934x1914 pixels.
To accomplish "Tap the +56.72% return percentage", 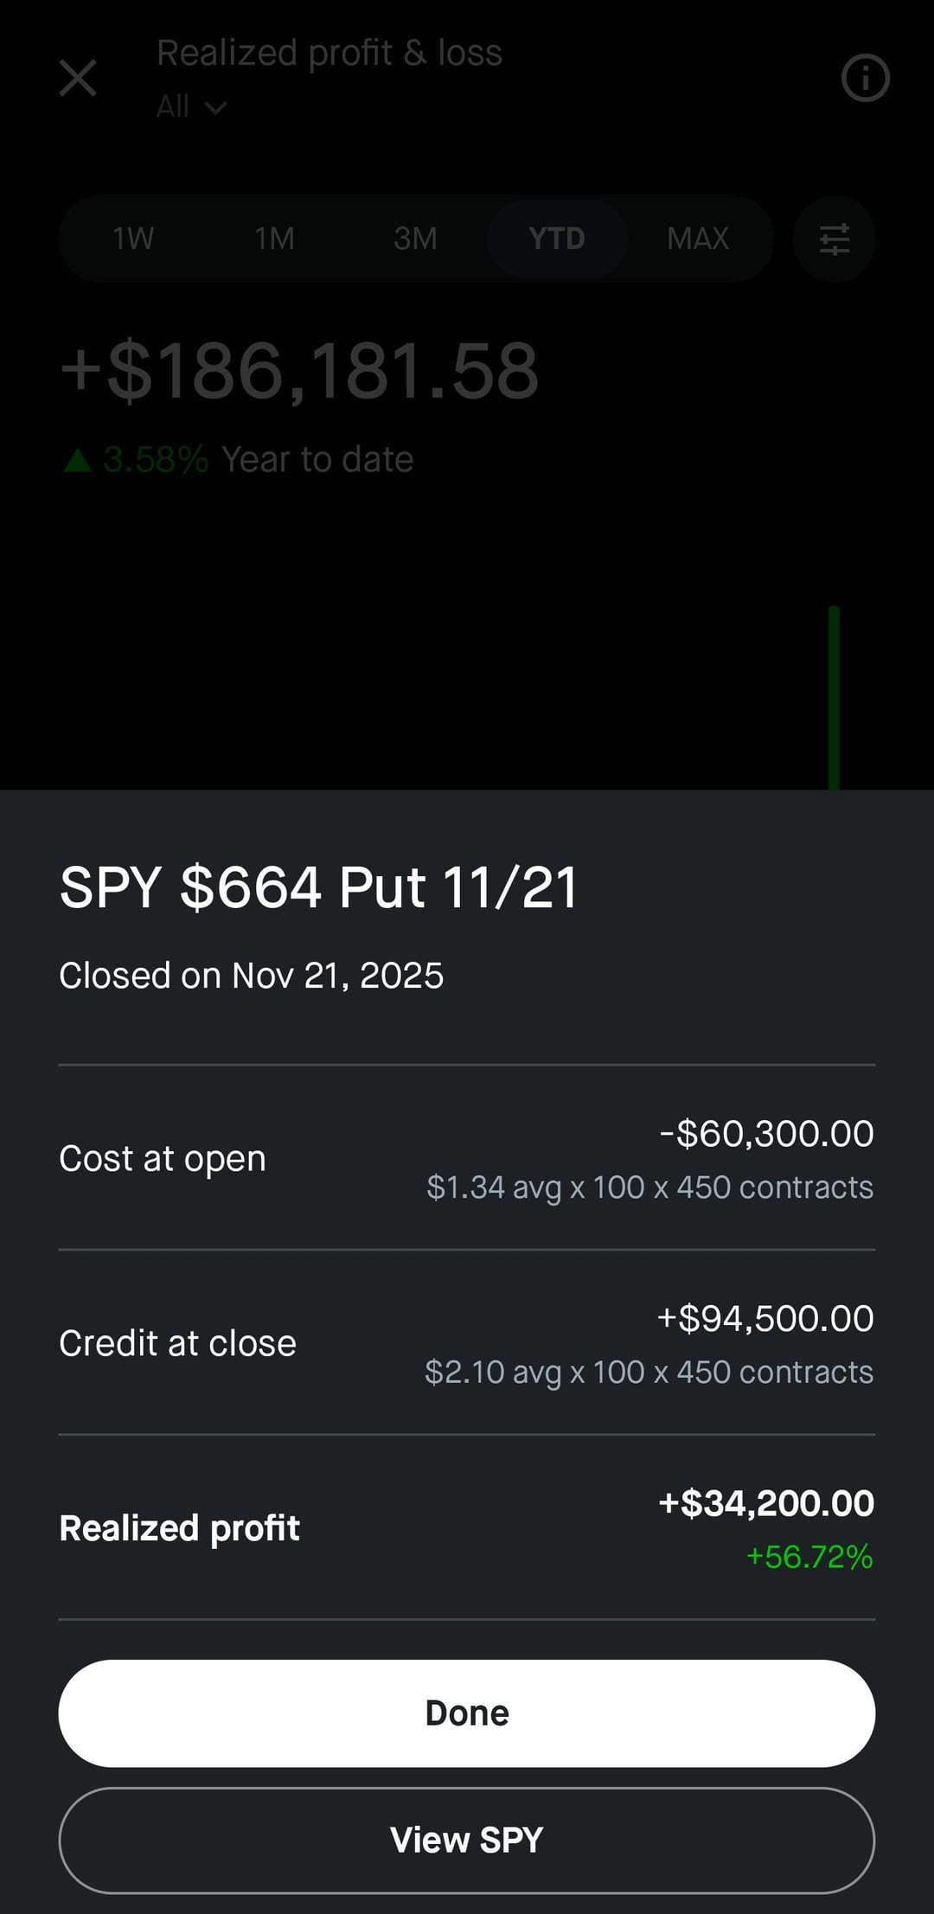I will [x=809, y=1557].
